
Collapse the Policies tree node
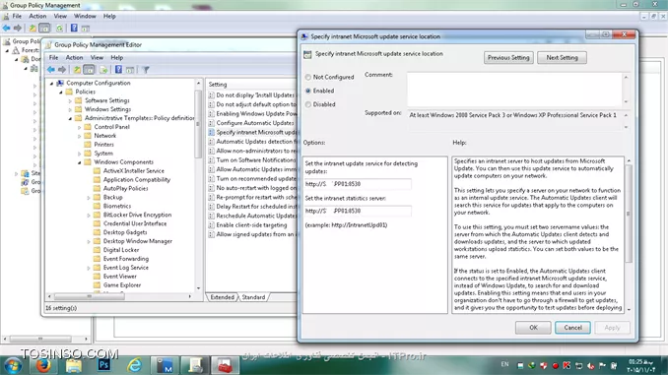click(x=61, y=92)
